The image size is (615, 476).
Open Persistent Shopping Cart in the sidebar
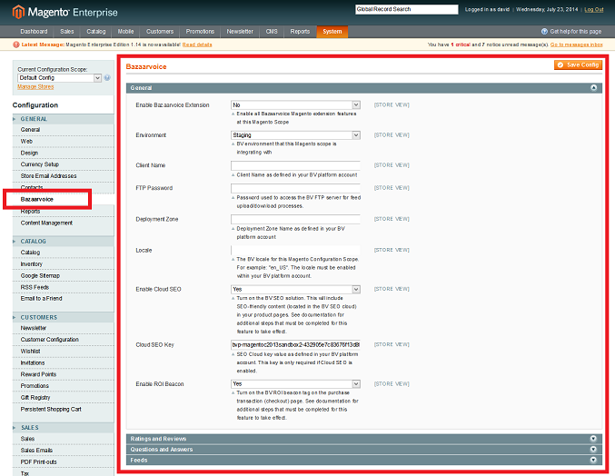pyautogui.click(x=51, y=409)
